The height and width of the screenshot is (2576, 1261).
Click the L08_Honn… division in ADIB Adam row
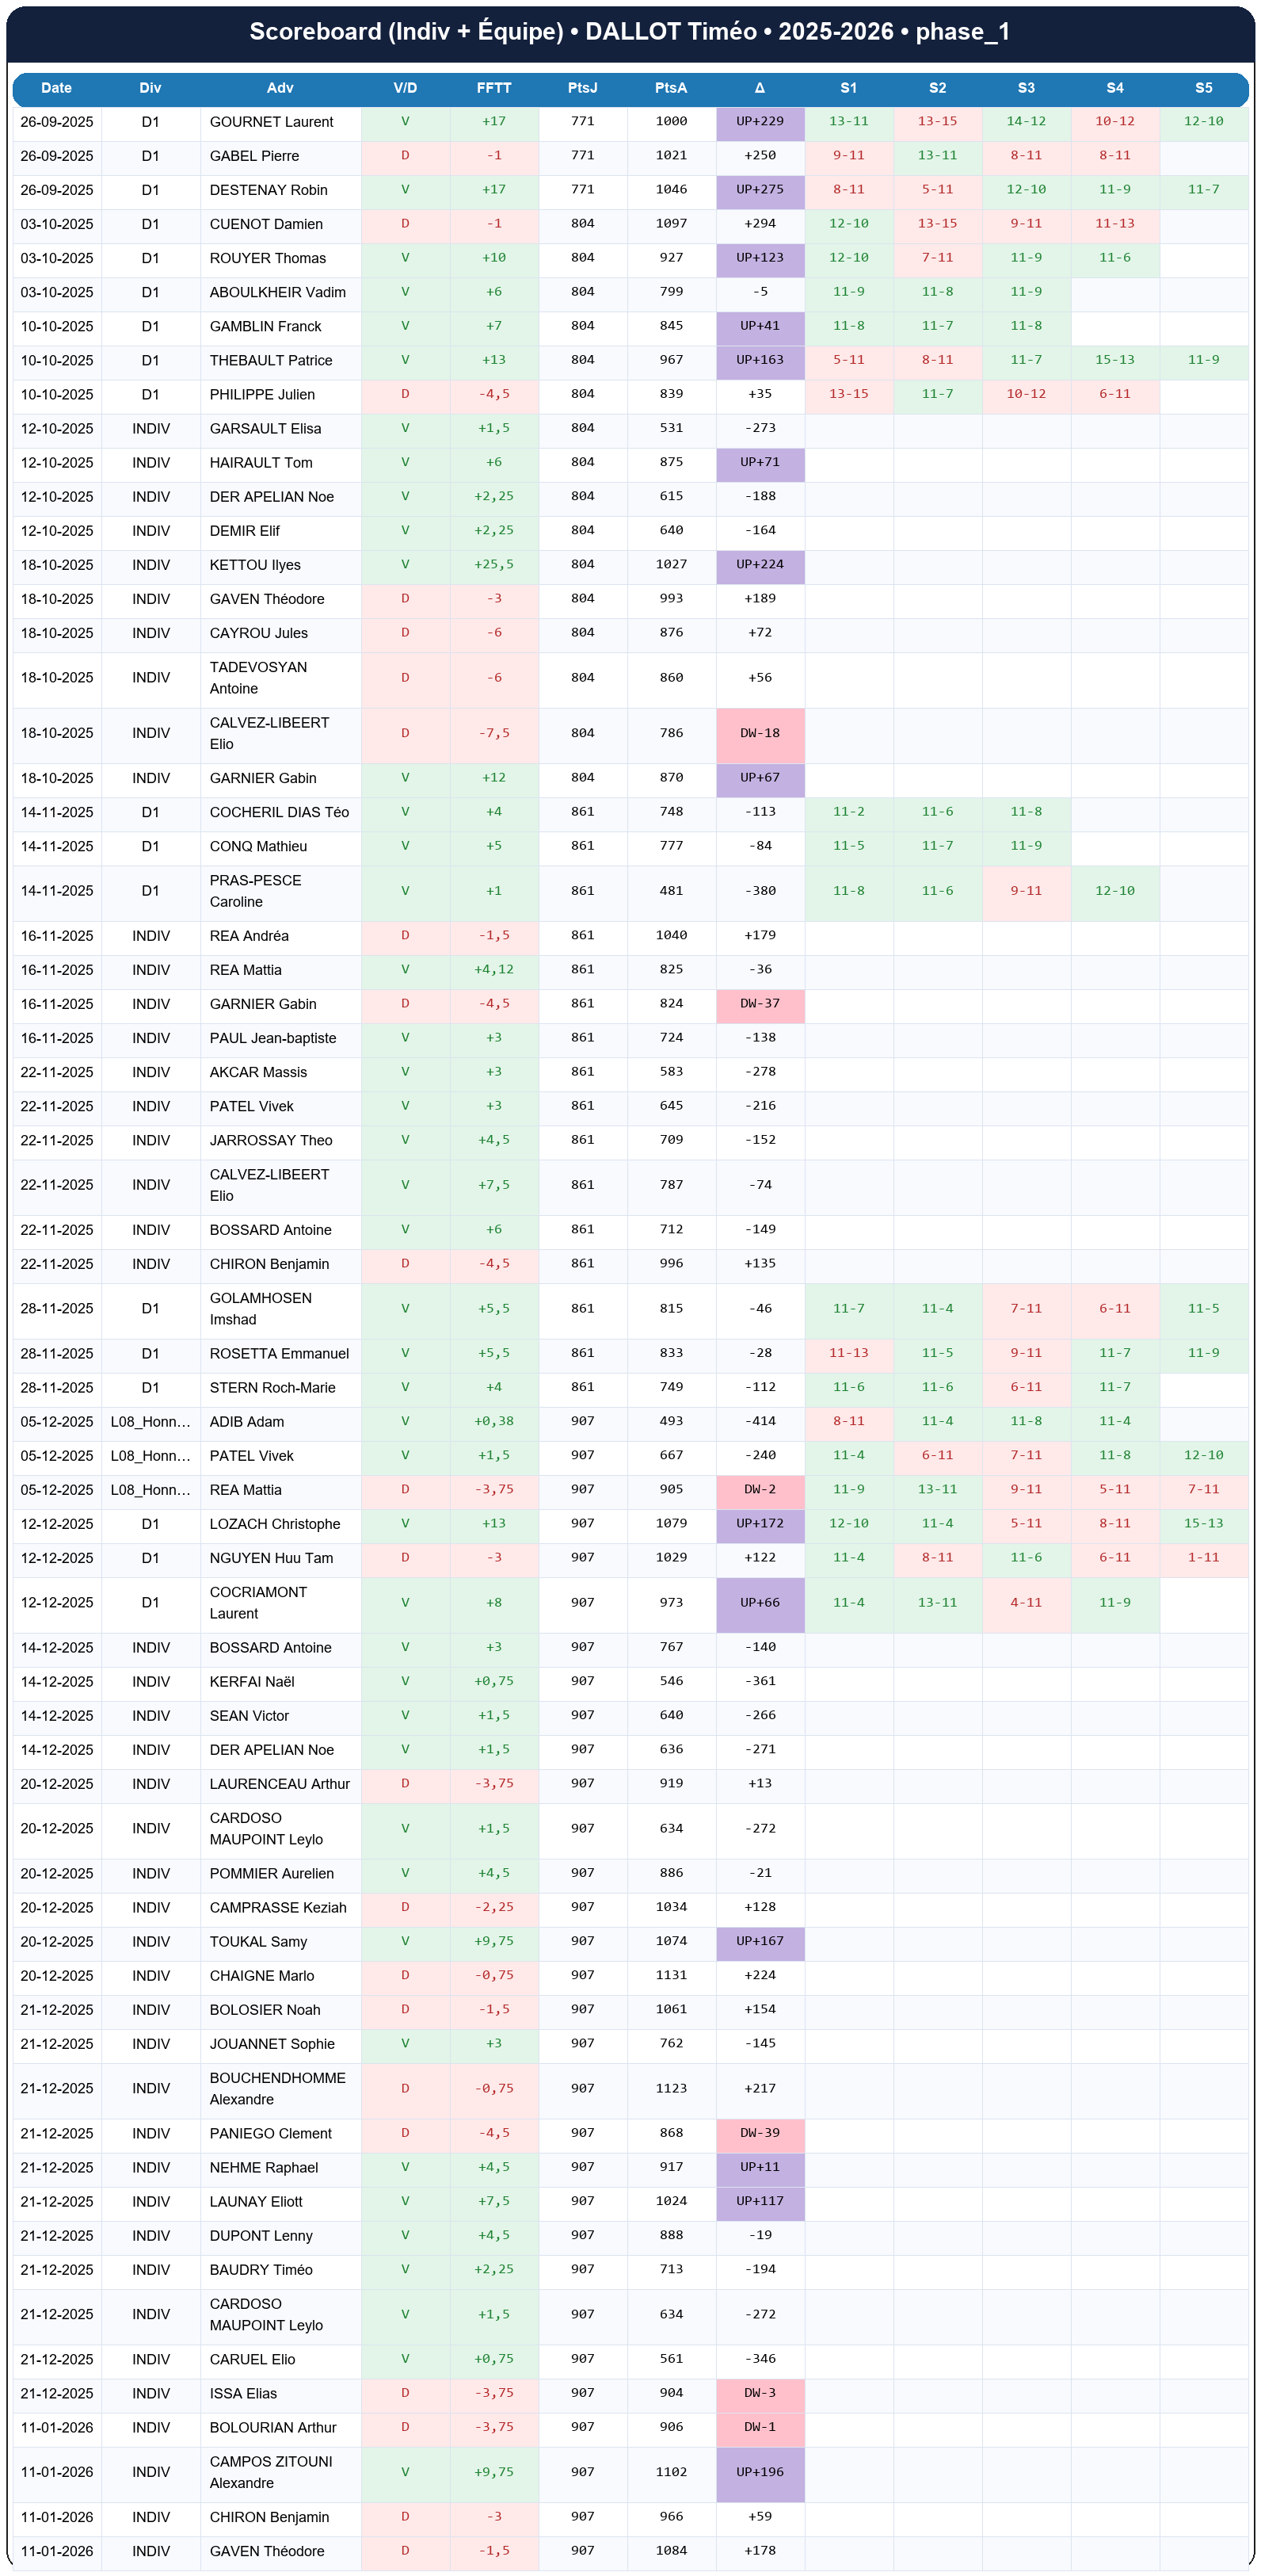tap(150, 1422)
